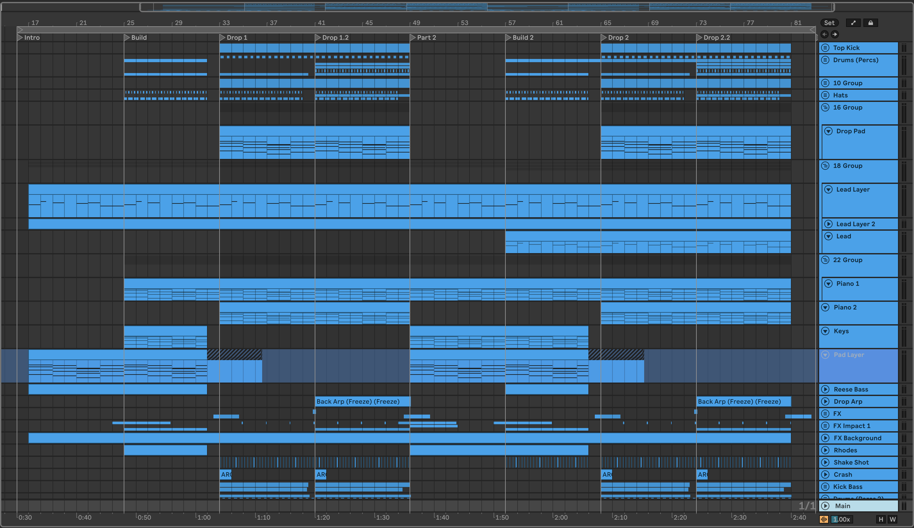The image size is (914, 528).
Task: Collapse the Piano 1 track
Action: tap(828, 284)
